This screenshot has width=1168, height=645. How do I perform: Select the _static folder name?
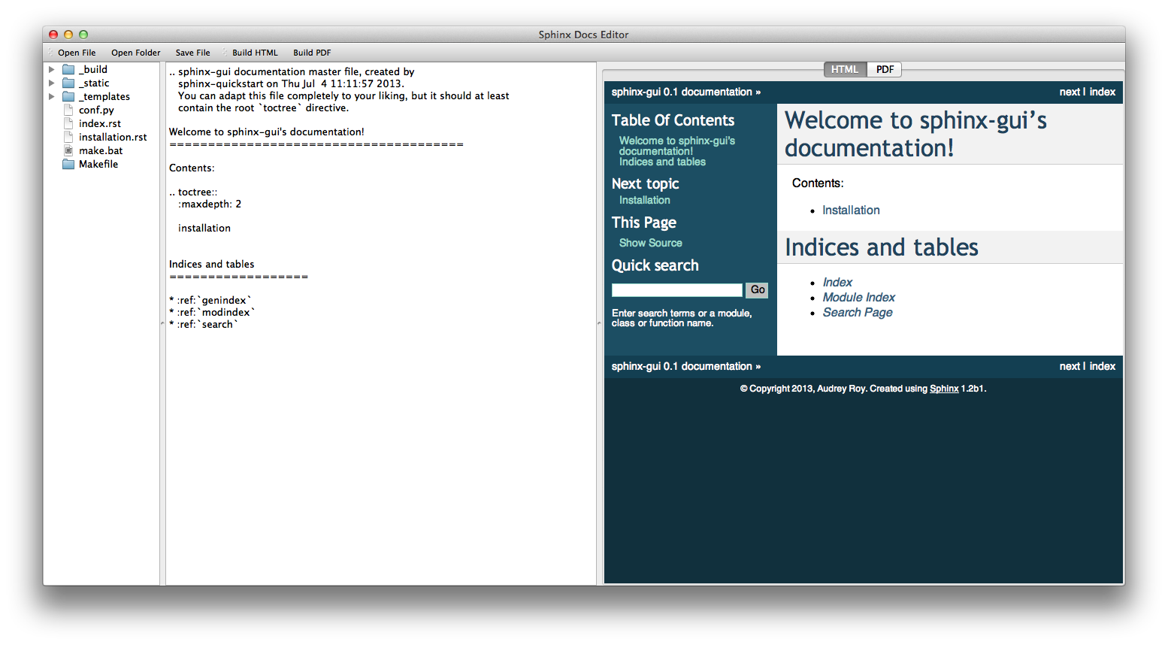point(94,83)
